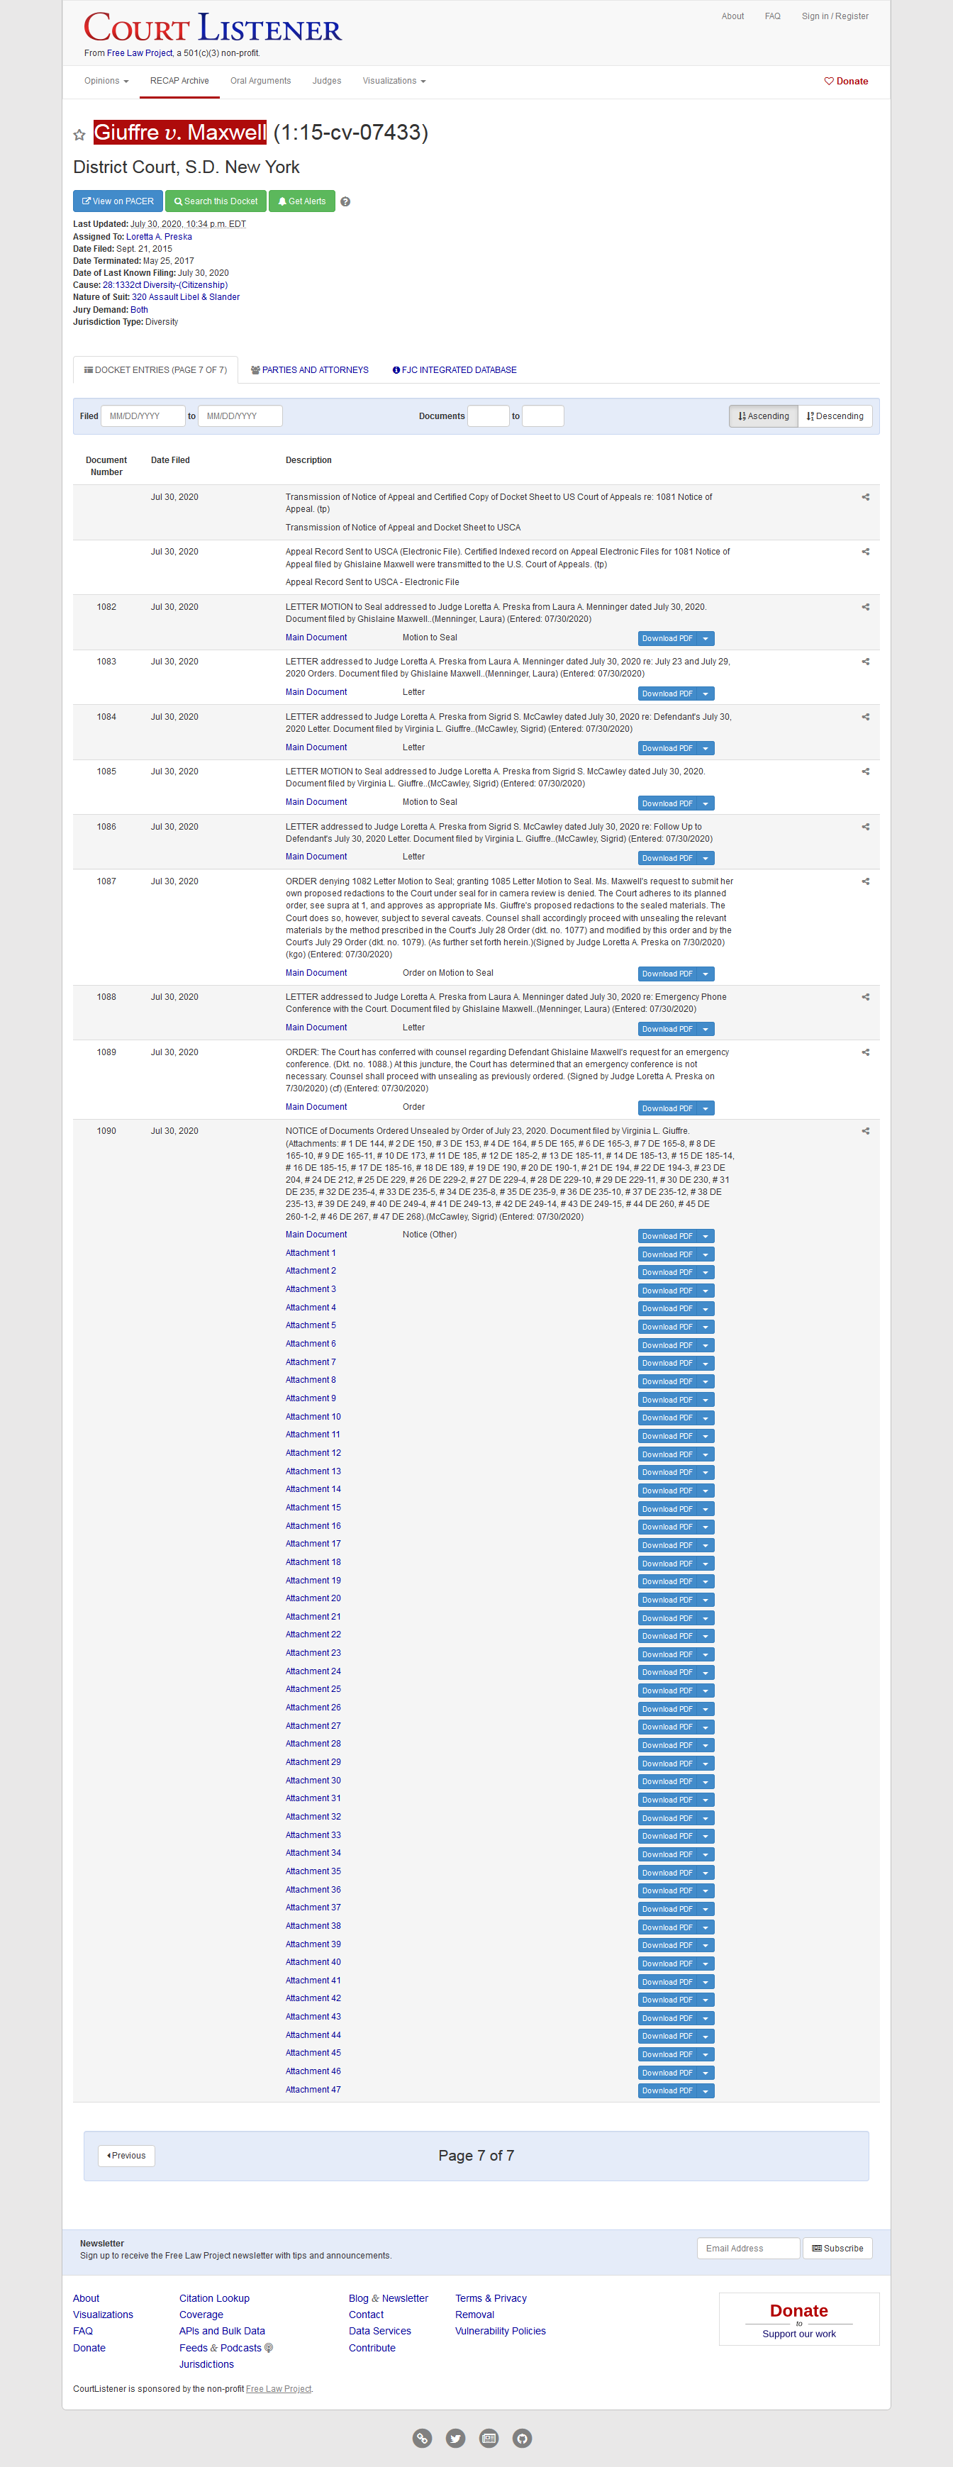Open the Twitter icon in the footer
The height and width of the screenshot is (2467, 953).
[x=456, y=2438]
